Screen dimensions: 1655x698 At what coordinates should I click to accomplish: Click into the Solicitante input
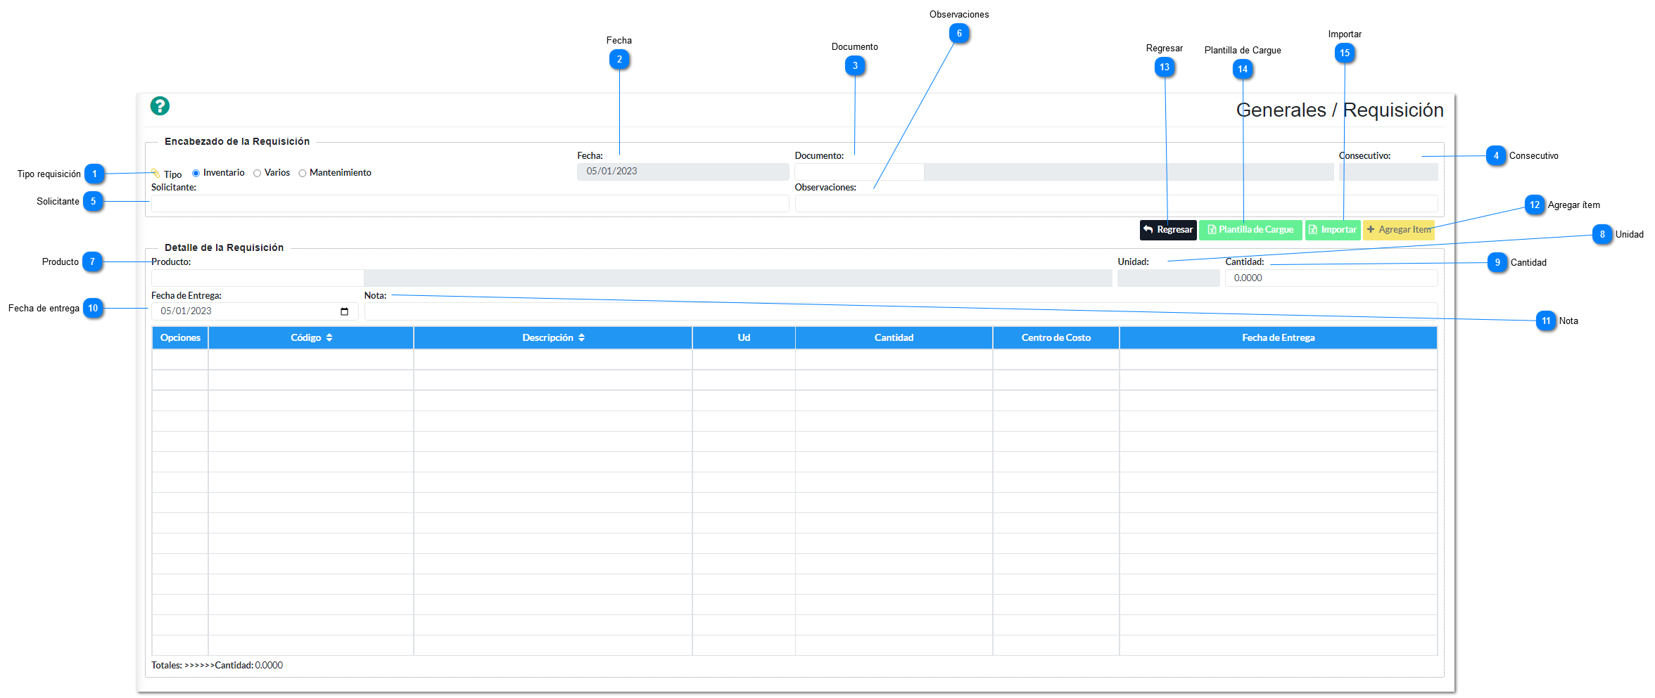click(x=469, y=203)
